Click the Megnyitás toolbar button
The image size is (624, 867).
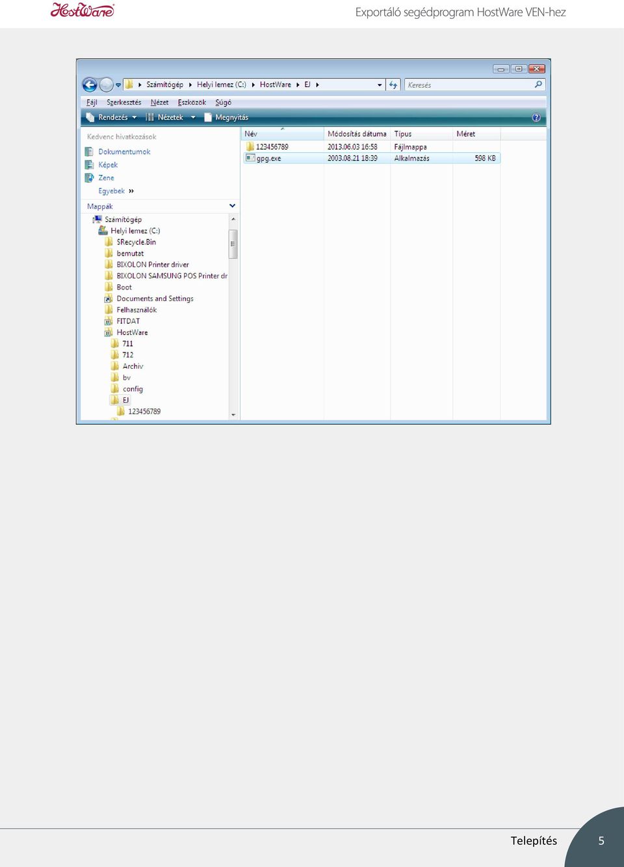pos(226,117)
